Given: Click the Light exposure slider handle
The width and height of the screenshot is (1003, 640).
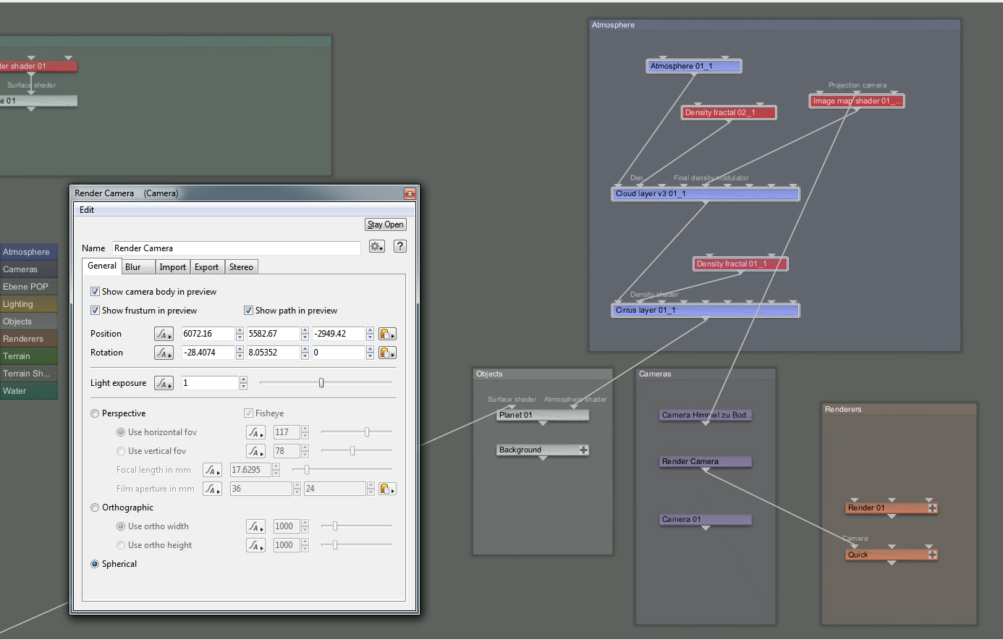Looking at the screenshot, I should pyautogui.click(x=321, y=383).
